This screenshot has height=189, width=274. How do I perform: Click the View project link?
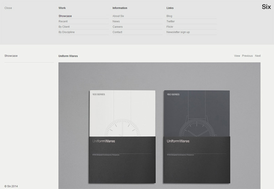click(x=237, y=56)
